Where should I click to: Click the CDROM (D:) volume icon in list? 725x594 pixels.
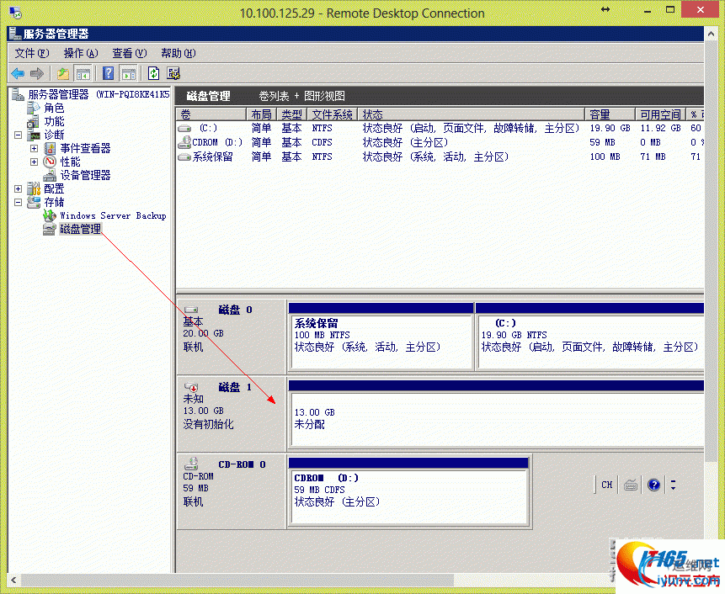point(184,142)
